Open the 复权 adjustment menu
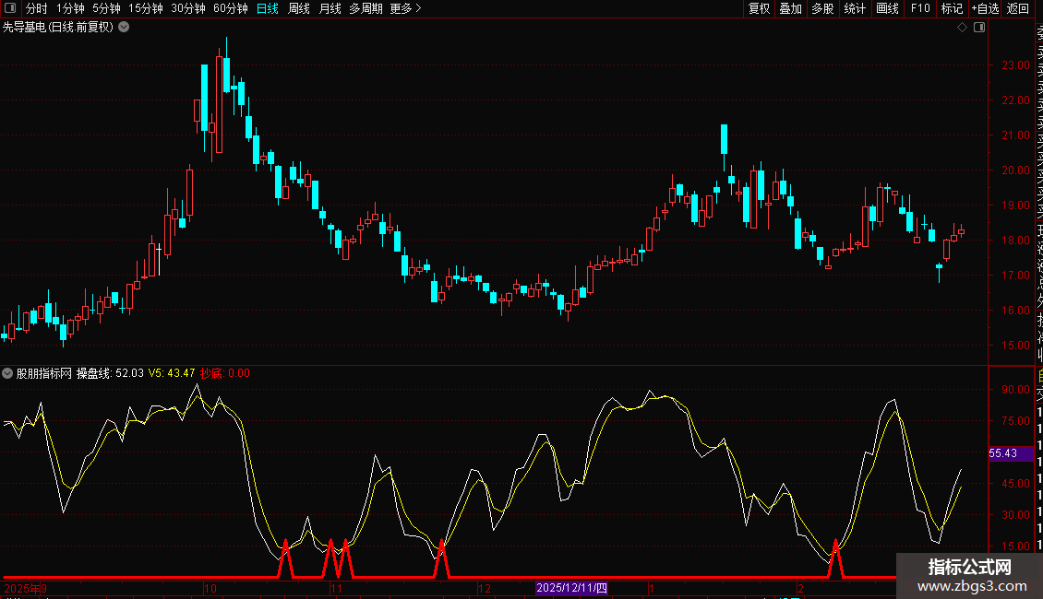This screenshot has height=599, width=1043. (x=759, y=8)
